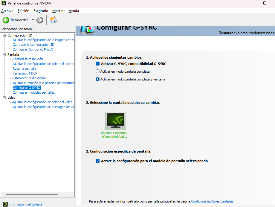Screen dimensions: 275x207
Task: Select Activar en modo pantalla completa radio
Action: tap(97, 71)
